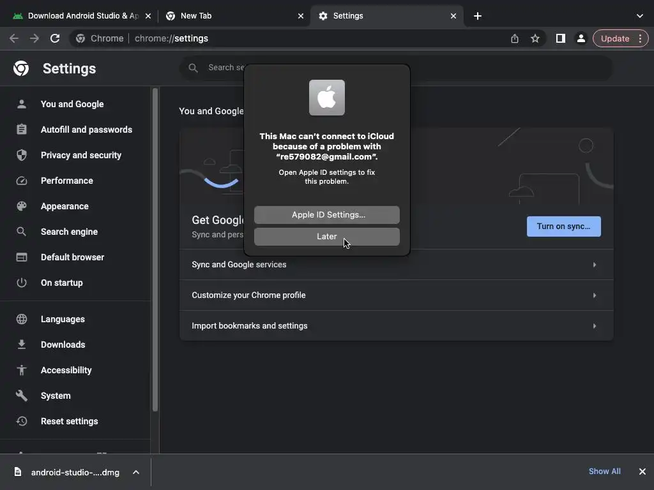The width and height of the screenshot is (654, 490).
Task: Close the Settings tab
Action: pyautogui.click(x=453, y=16)
